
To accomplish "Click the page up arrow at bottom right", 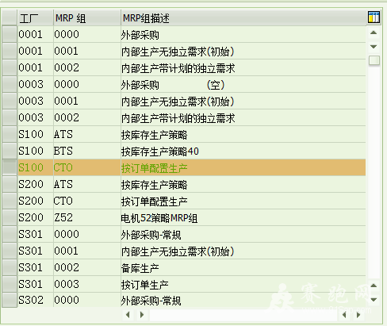I will pos(374,286).
